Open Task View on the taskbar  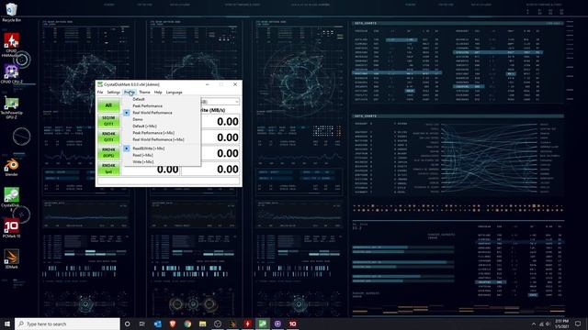click(142, 324)
